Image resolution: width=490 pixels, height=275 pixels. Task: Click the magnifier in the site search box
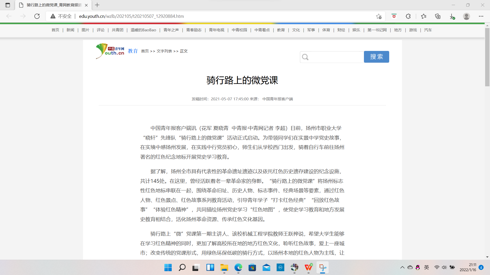[x=305, y=57]
